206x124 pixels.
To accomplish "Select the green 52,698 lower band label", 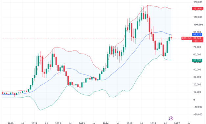I will [x=197, y=60].
